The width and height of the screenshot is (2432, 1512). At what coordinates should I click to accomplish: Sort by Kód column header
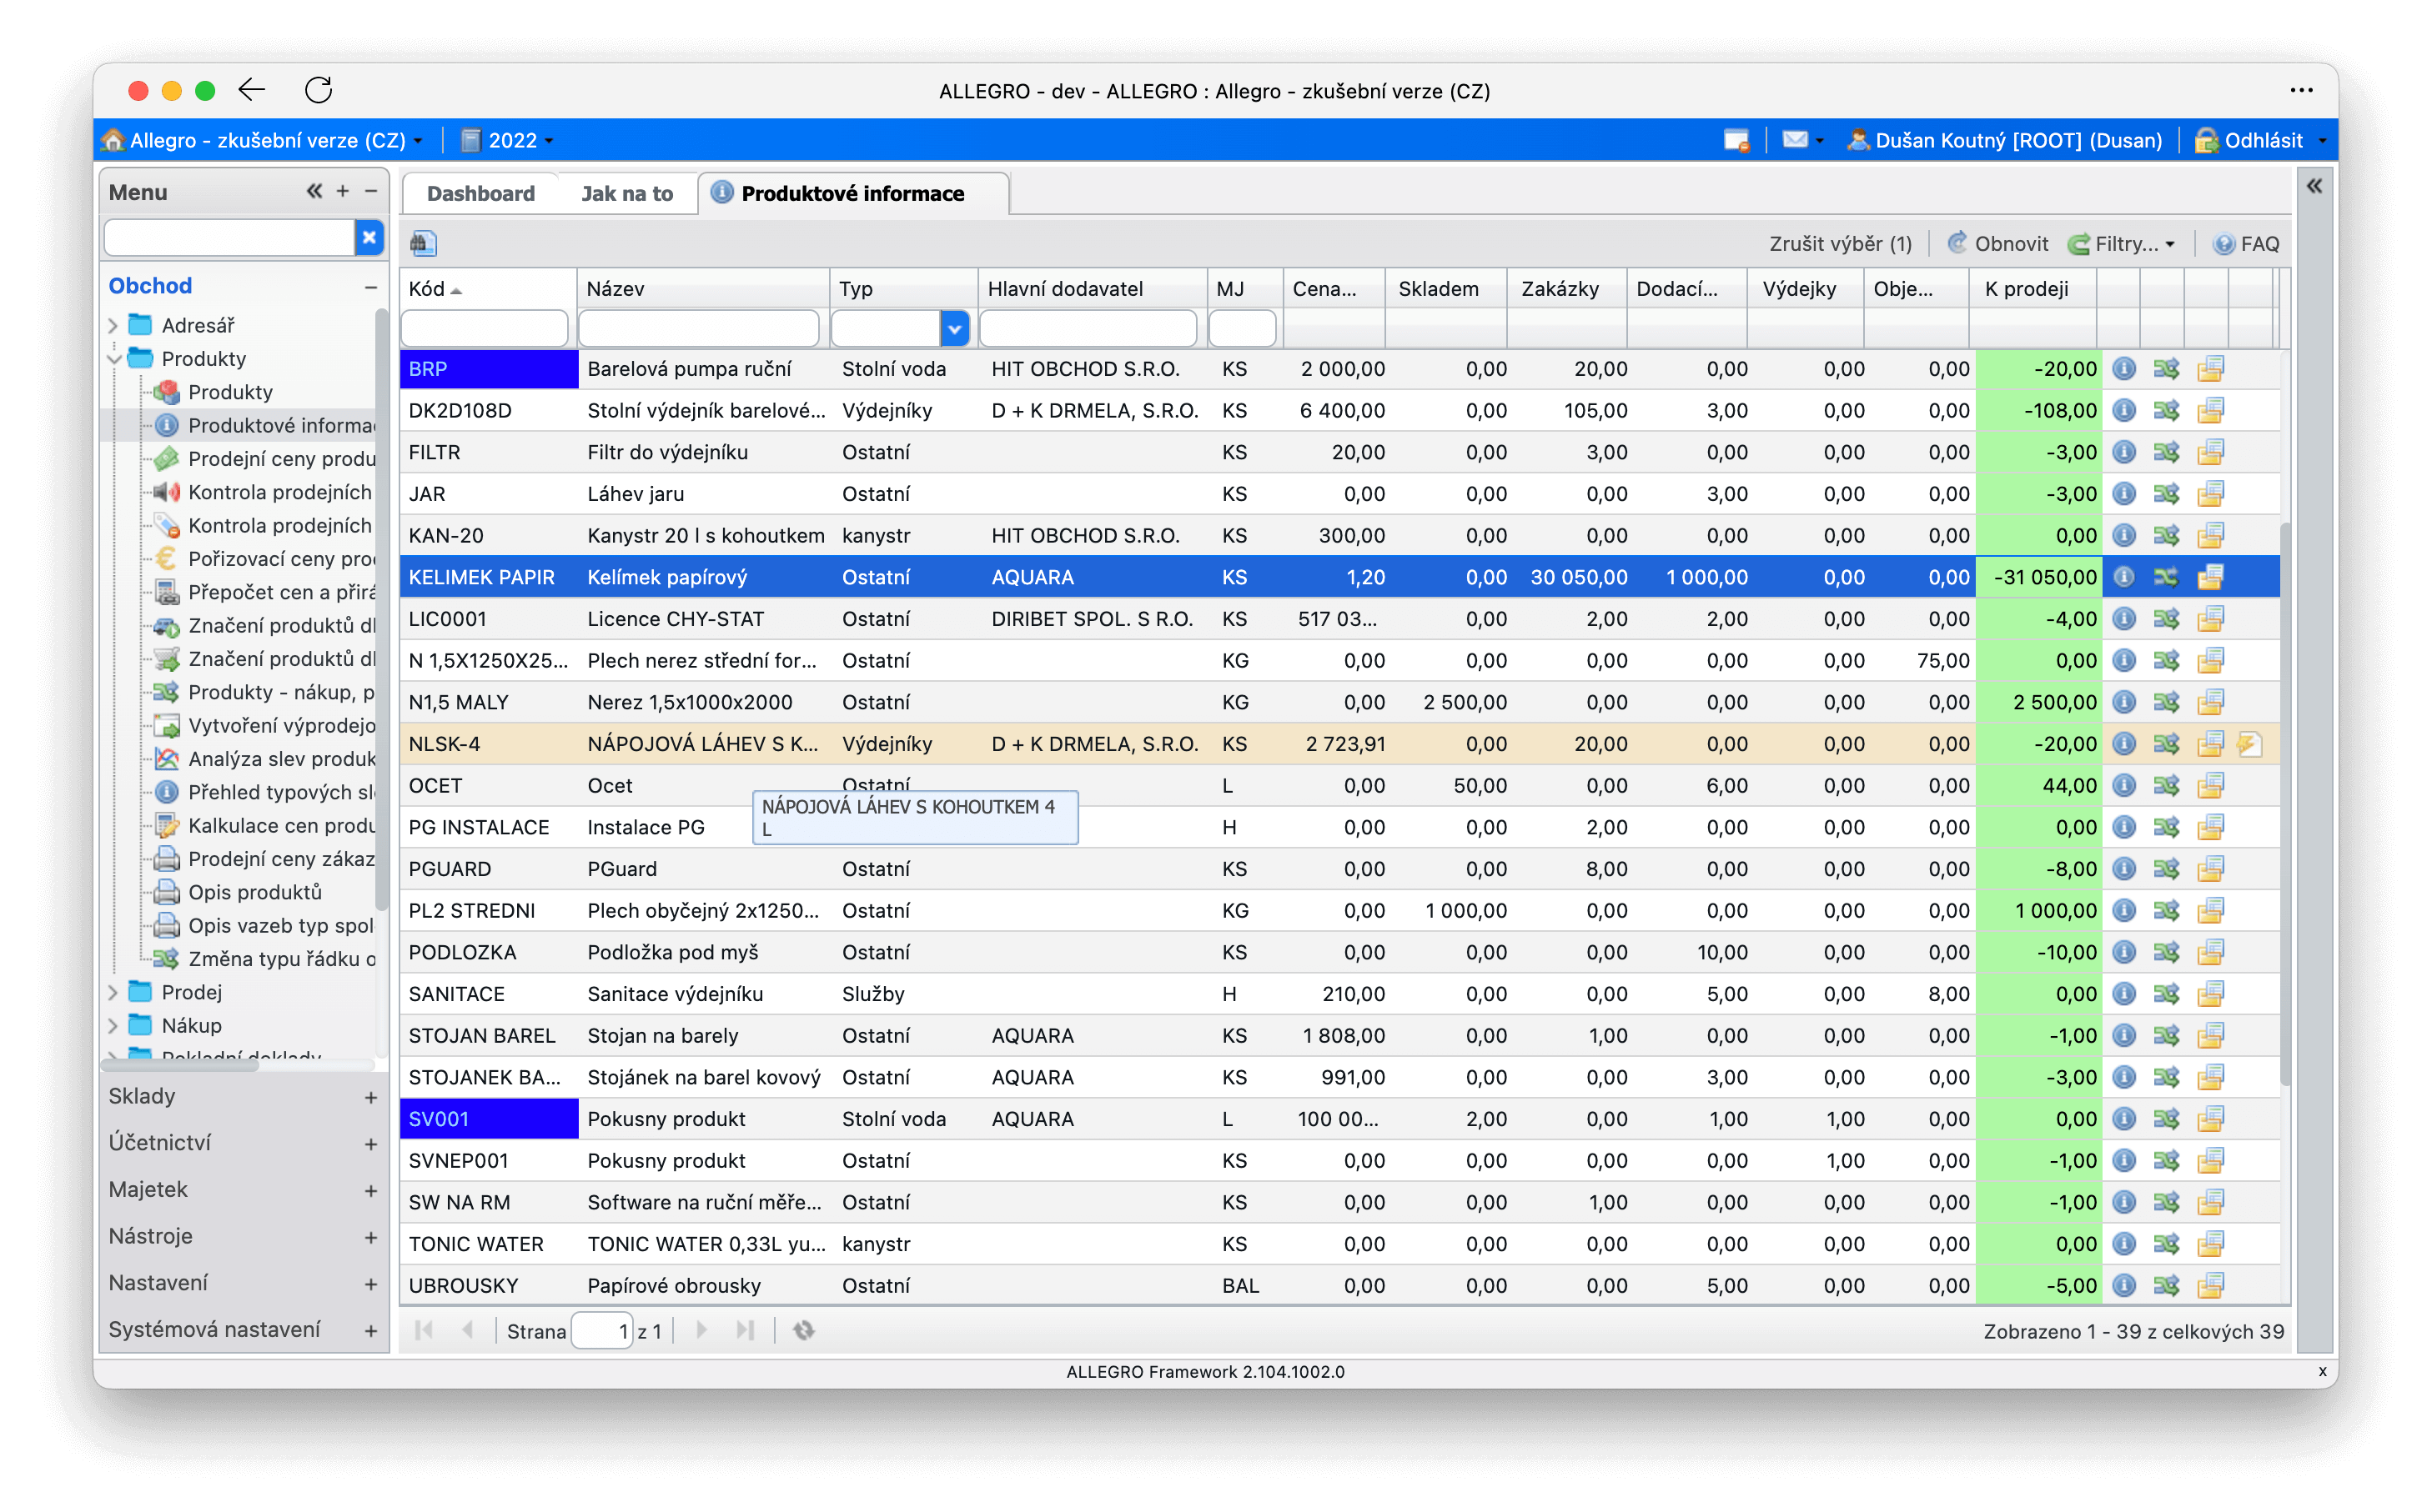click(488, 289)
